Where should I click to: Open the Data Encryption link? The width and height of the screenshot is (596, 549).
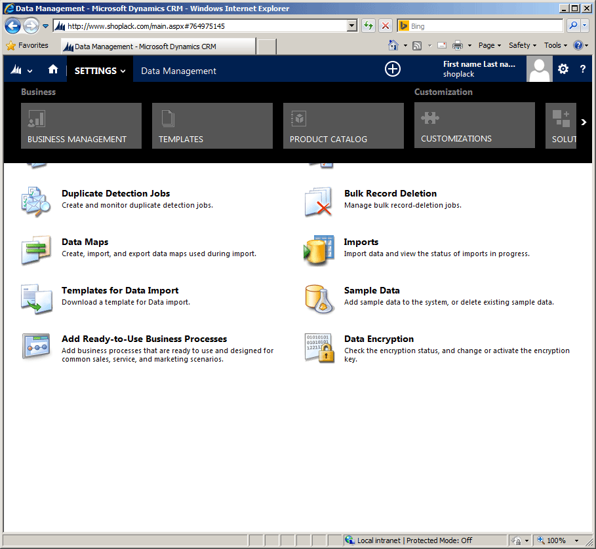(379, 339)
